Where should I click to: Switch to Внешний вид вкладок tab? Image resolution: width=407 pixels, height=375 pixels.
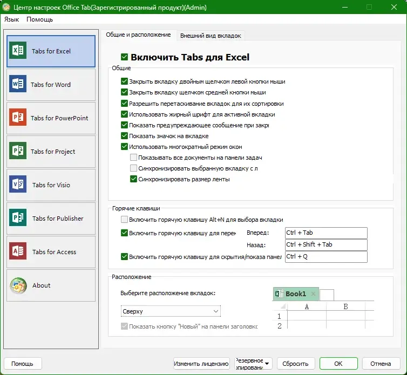coord(211,36)
